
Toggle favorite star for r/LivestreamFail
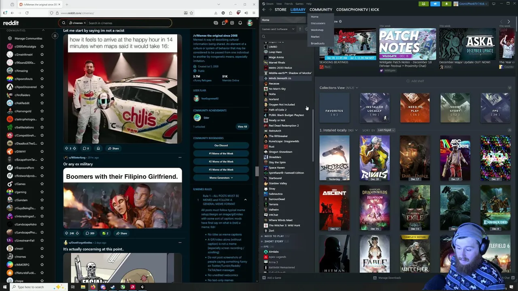pos(42,240)
